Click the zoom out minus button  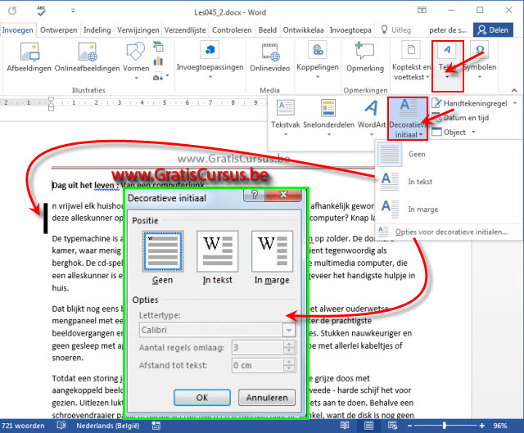click(x=409, y=426)
